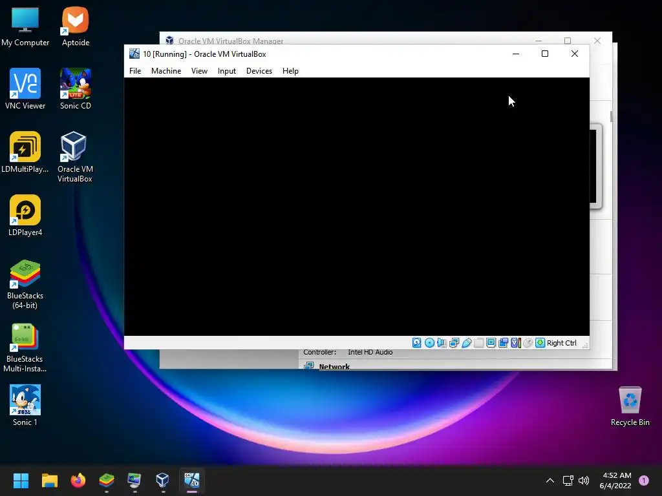Select the BlueStacks Multi-Instance desktop icon
The width and height of the screenshot is (662, 496).
tap(25, 347)
